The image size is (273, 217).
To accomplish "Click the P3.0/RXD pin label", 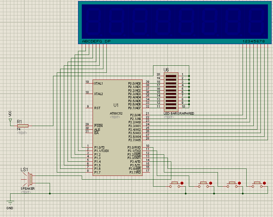I will (134, 147).
